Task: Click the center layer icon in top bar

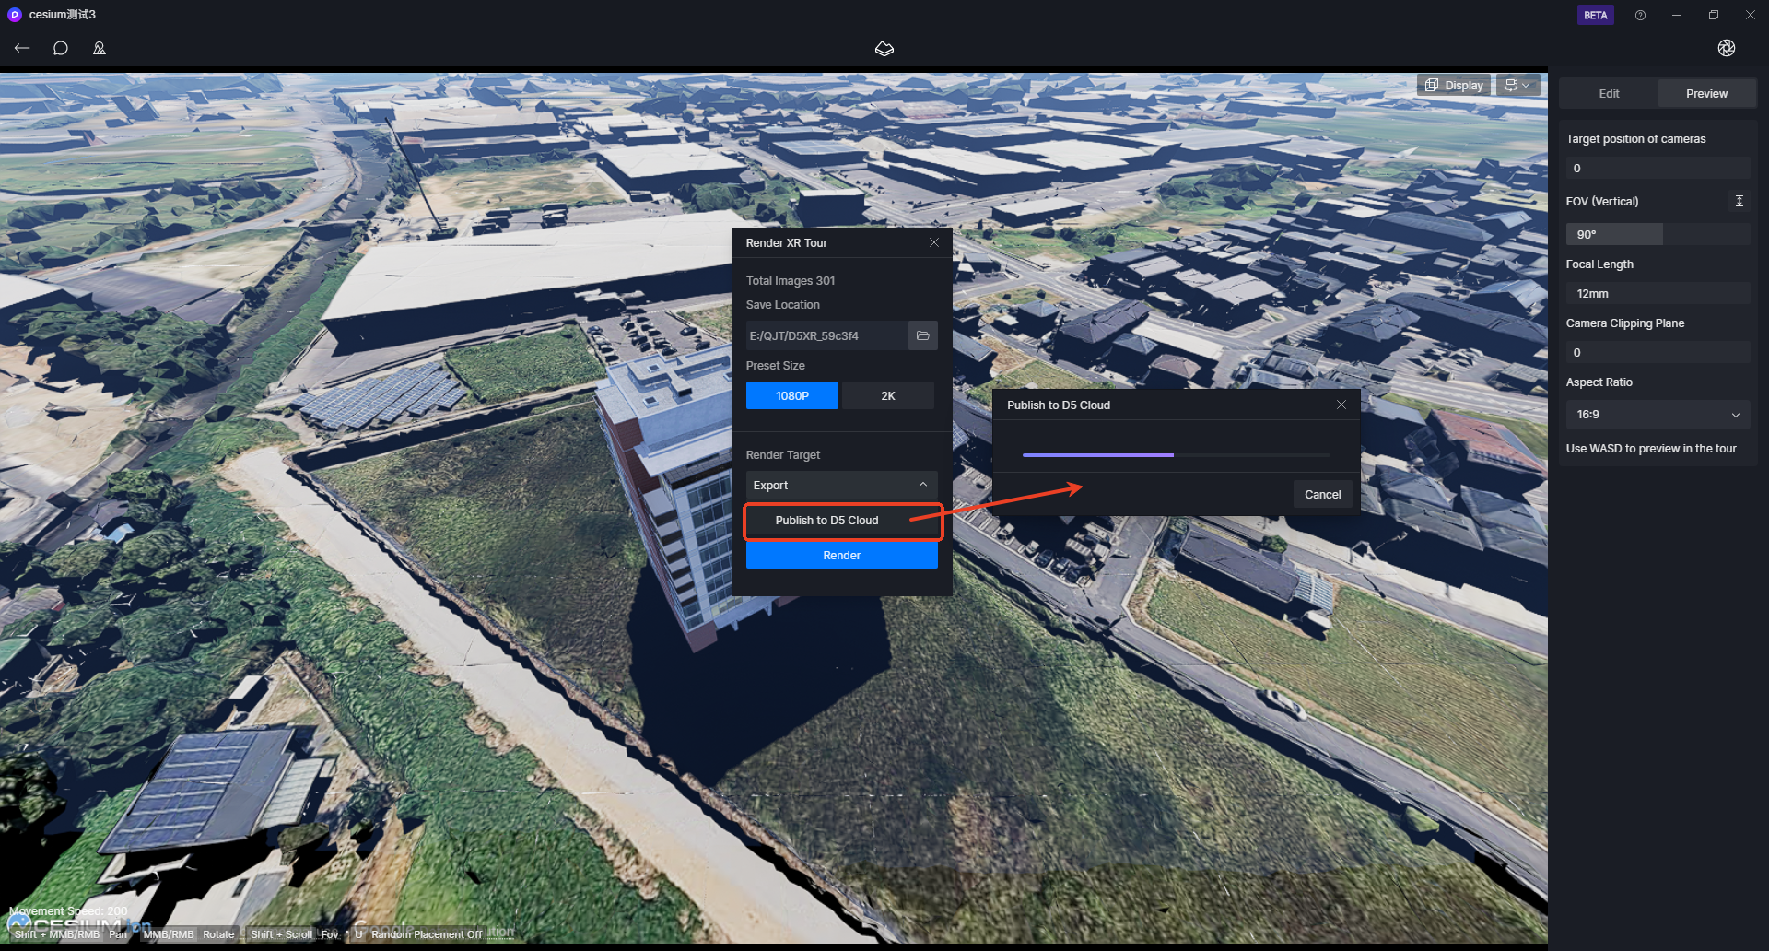Action: click(x=884, y=48)
